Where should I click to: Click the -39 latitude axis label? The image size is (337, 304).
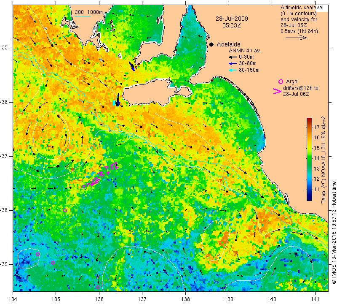pyautogui.click(x=4, y=264)
